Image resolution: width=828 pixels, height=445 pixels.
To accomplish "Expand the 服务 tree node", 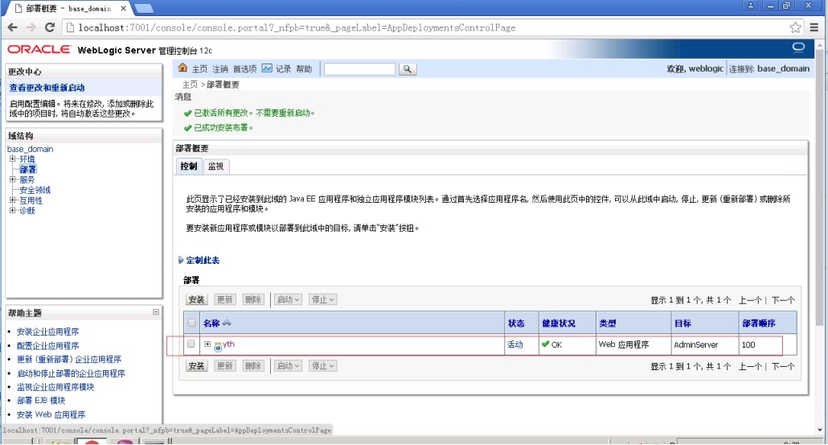I will coord(13,179).
